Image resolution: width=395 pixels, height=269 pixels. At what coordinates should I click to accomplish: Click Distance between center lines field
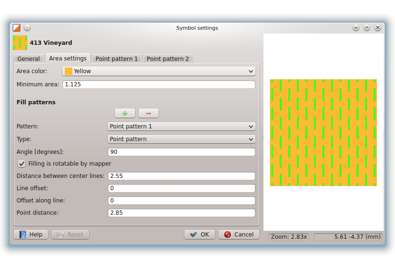point(181,176)
